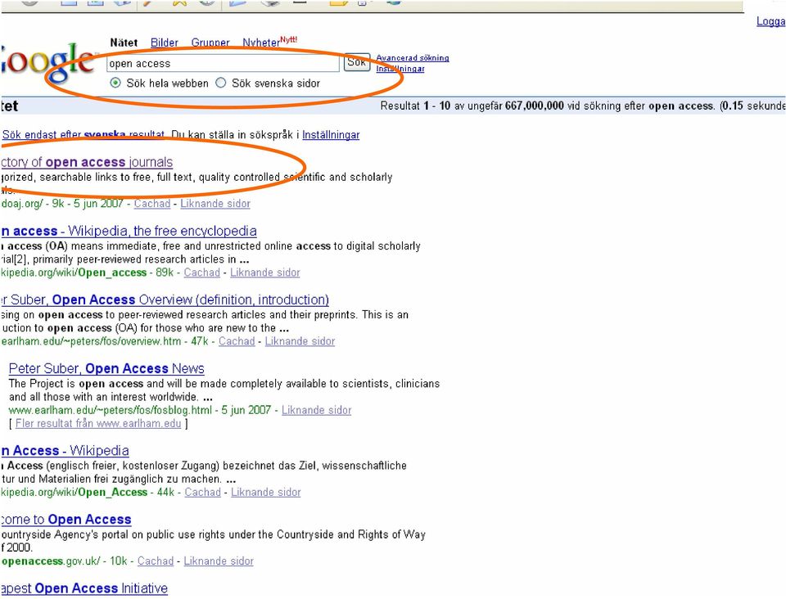Open Liknande sidor for the overview.htm result
The width and height of the screenshot is (786, 599).
coord(300,341)
